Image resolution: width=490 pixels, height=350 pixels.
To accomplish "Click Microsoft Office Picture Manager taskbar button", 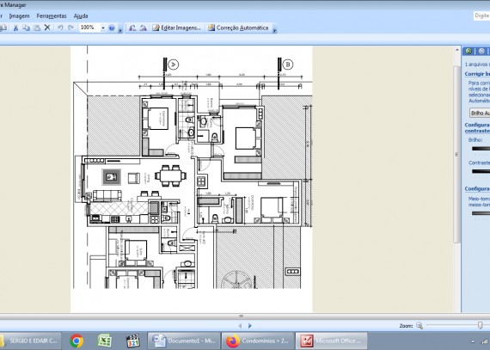I will point(332,341).
